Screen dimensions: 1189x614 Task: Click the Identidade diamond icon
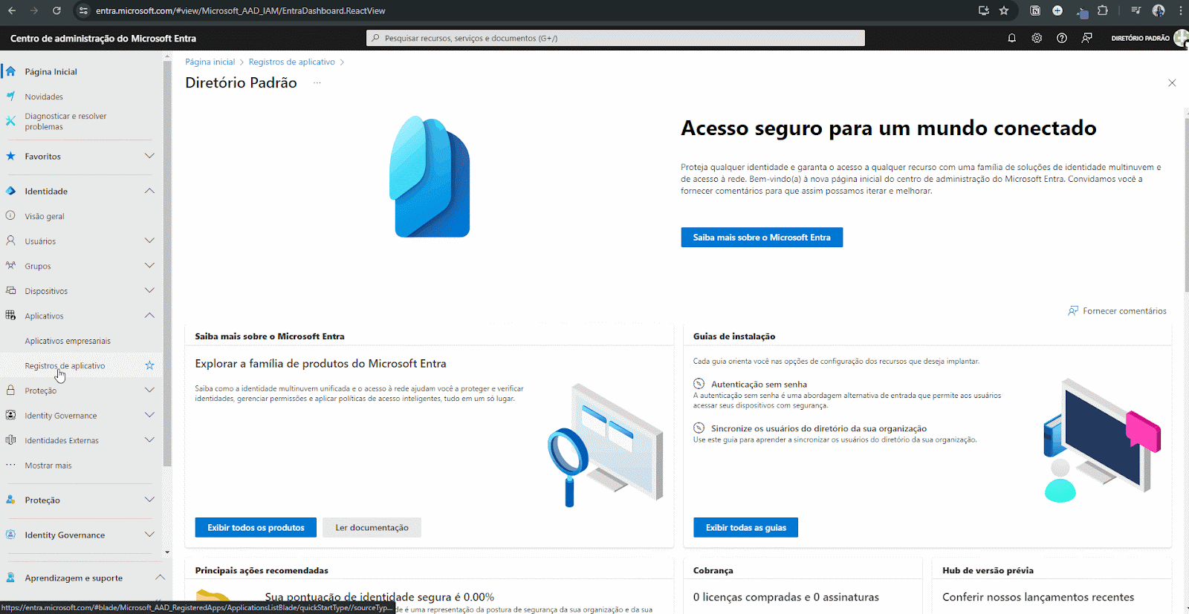click(x=10, y=191)
